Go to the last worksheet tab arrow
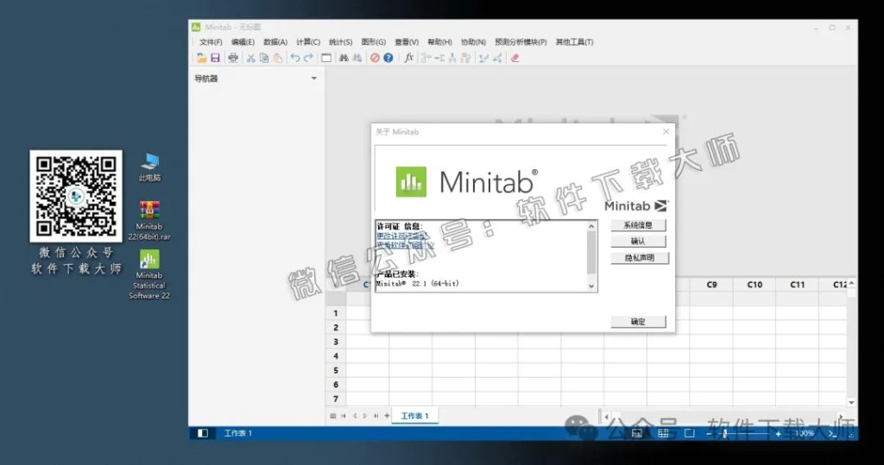 [x=376, y=416]
